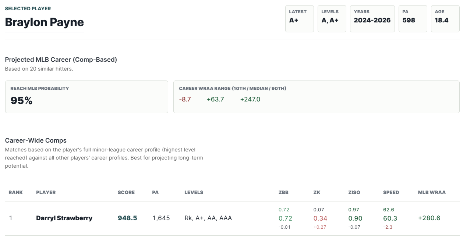Sort comps by SPEED column header
This screenshot has height=236, width=463.
(391, 192)
